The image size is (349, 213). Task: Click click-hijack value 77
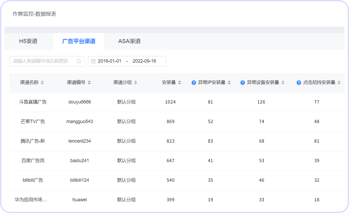317,102
